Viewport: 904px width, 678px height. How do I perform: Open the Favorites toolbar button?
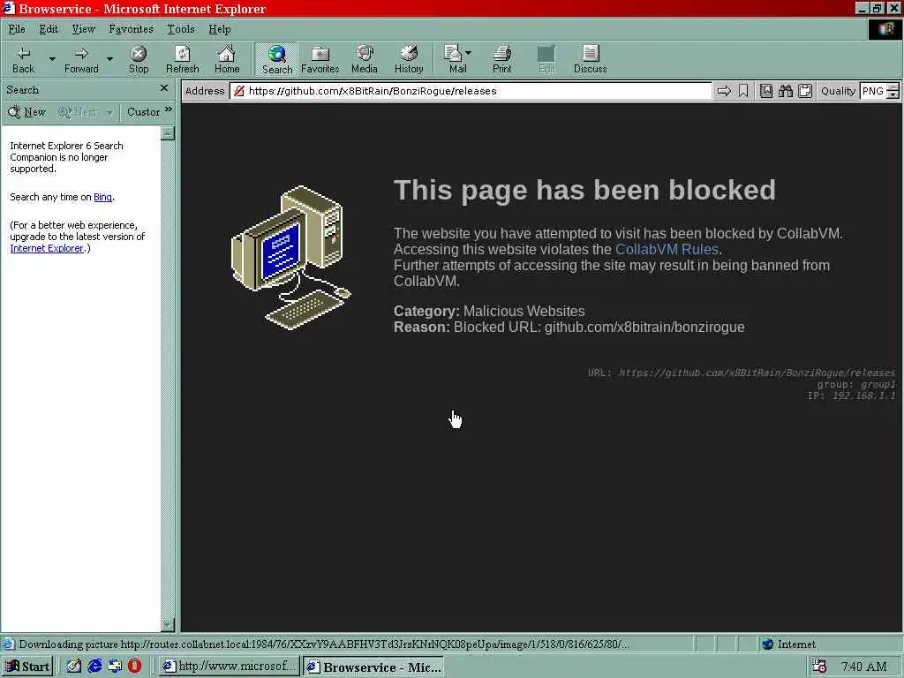point(320,59)
